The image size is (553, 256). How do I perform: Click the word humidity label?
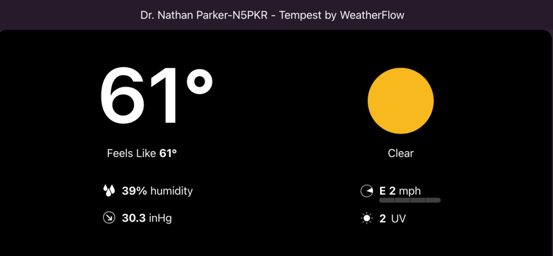(171, 191)
